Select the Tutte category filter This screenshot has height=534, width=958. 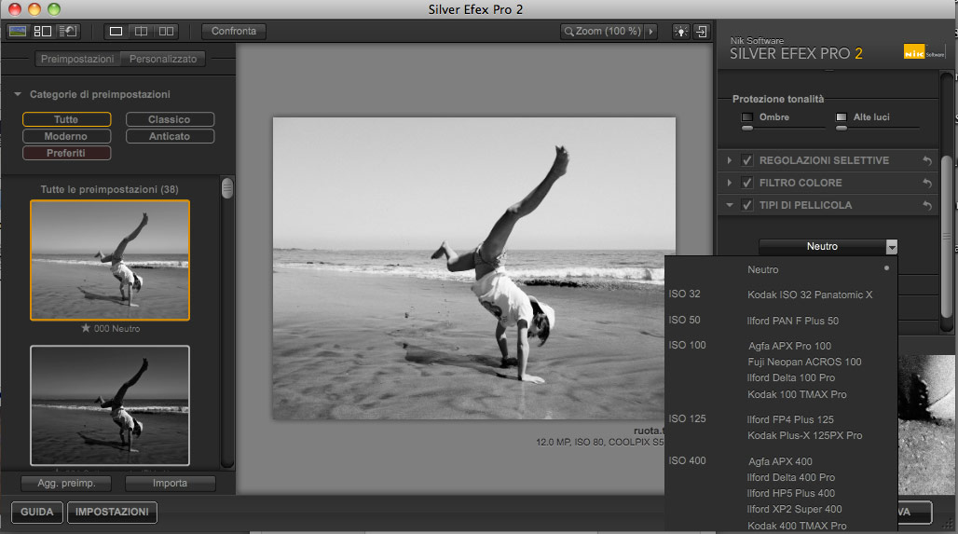(66, 119)
